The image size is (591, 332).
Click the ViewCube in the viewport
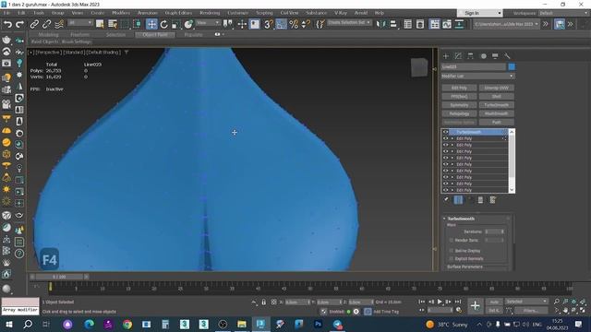419,67
